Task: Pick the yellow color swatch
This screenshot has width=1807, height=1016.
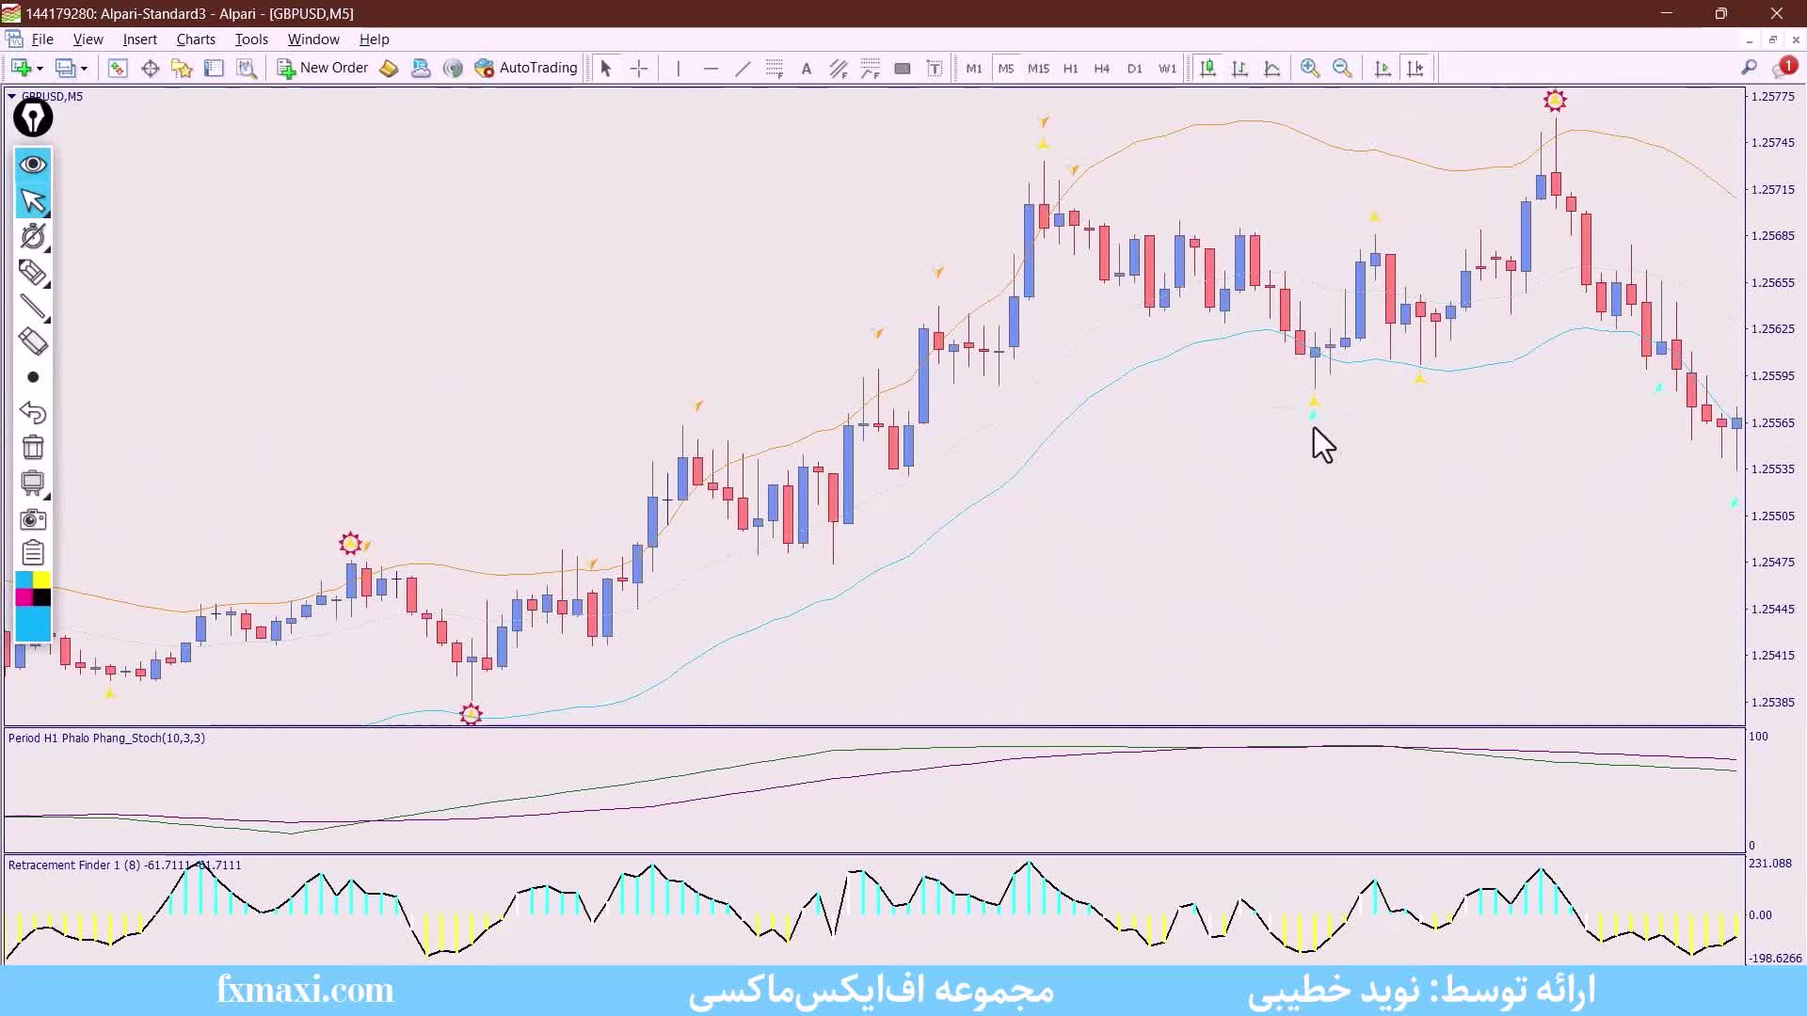Action: pyautogui.click(x=42, y=580)
